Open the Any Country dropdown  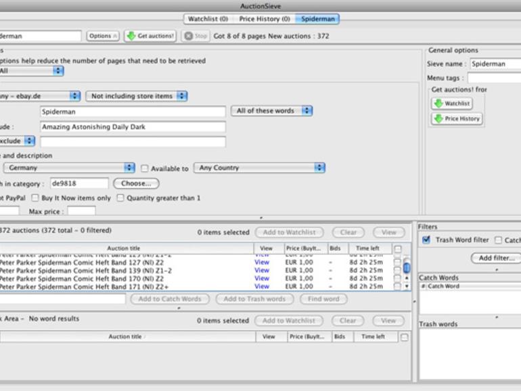[259, 168]
